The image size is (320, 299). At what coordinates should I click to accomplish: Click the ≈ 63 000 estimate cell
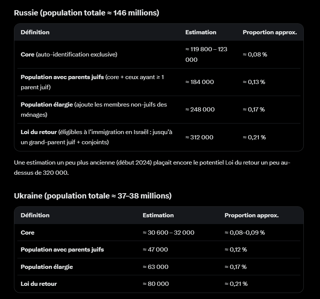[x=155, y=267]
